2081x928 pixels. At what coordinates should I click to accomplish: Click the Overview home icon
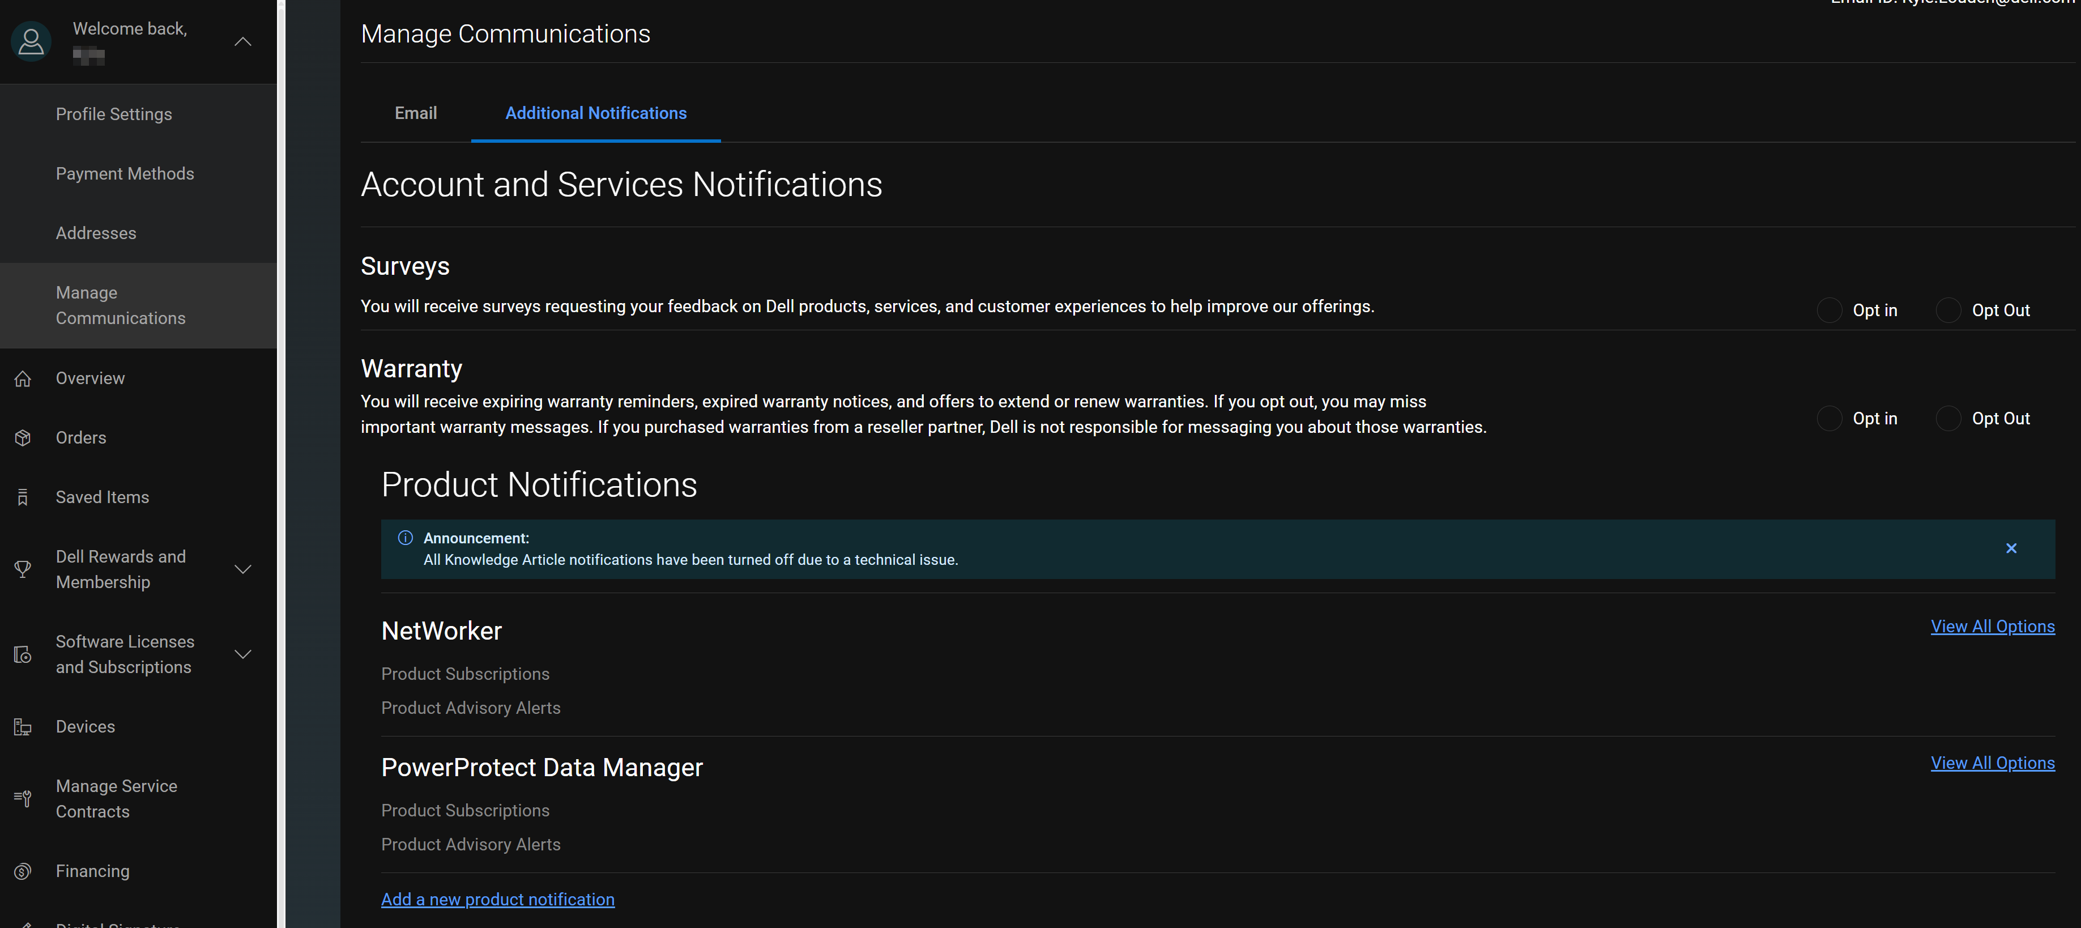(23, 377)
